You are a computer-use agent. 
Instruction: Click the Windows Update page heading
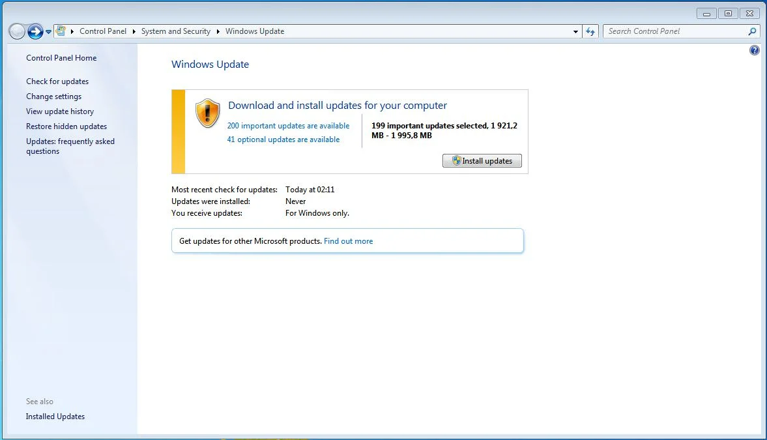point(210,65)
